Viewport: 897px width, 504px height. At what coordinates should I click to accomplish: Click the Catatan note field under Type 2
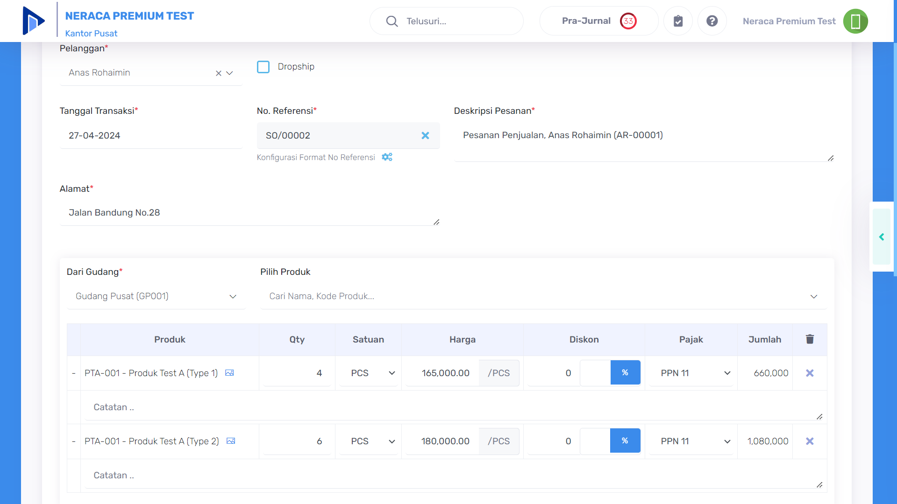click(x=454, y=476)
